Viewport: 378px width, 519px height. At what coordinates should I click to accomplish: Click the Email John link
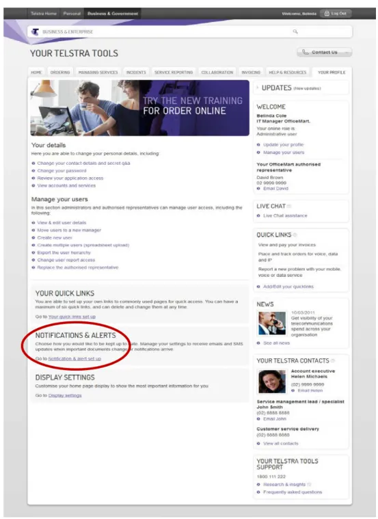[275, 419]
